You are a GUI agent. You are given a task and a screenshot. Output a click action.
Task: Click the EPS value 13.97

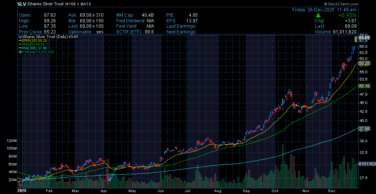[x=192, y=21]
